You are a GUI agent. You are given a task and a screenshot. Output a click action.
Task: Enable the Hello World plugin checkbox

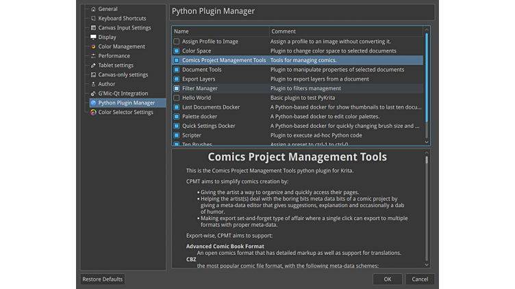coord(177,98)
